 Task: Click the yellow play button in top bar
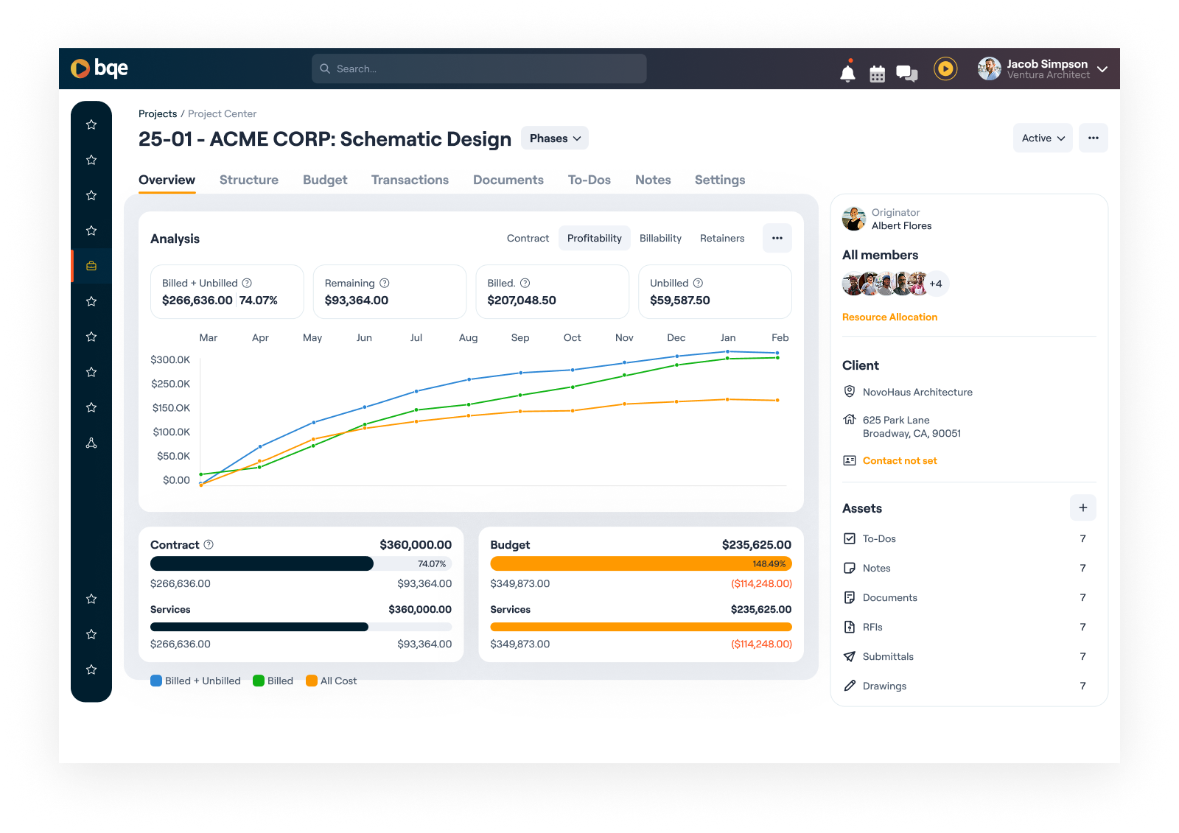(x=945, y=68)
